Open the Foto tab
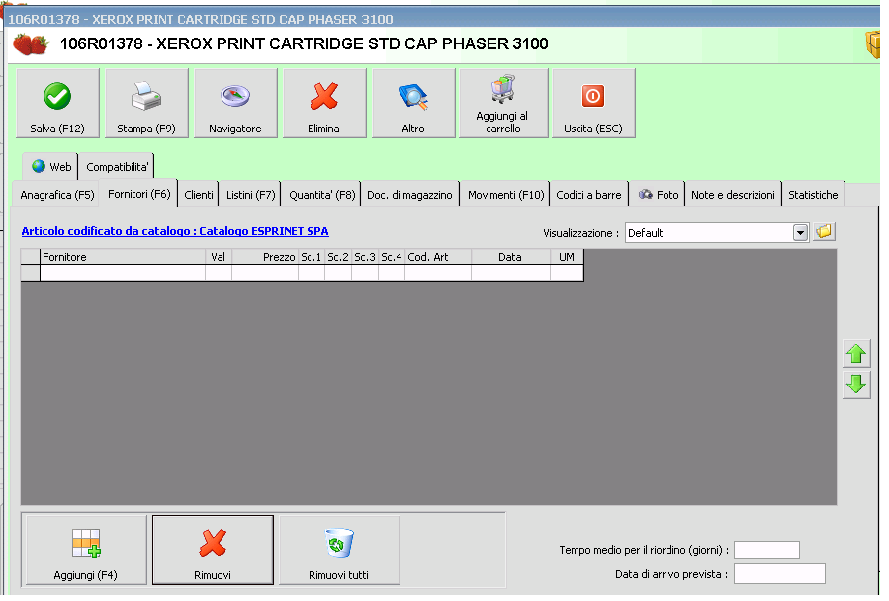Viewport: 889px width, 601px height. 659,195
